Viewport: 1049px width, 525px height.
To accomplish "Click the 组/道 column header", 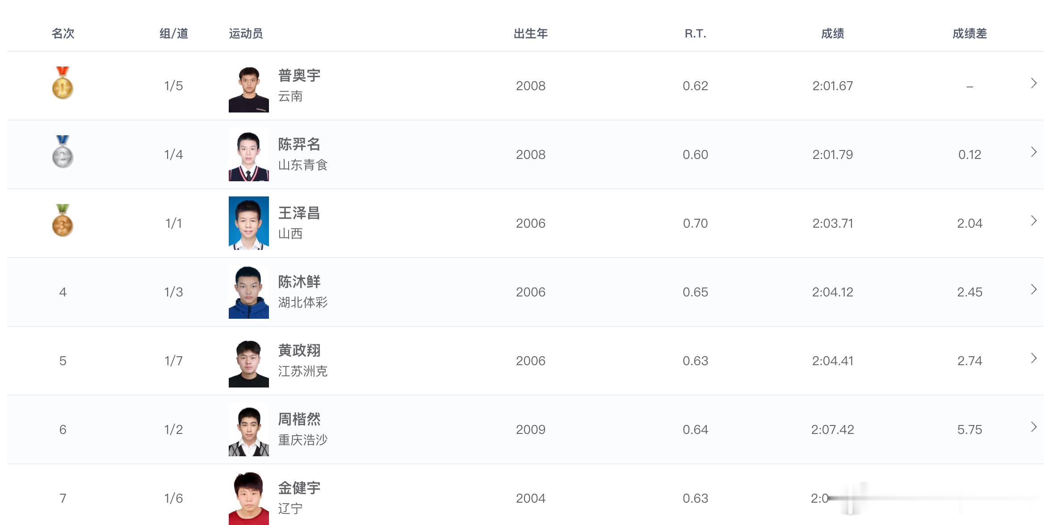I will coord(174,33).
